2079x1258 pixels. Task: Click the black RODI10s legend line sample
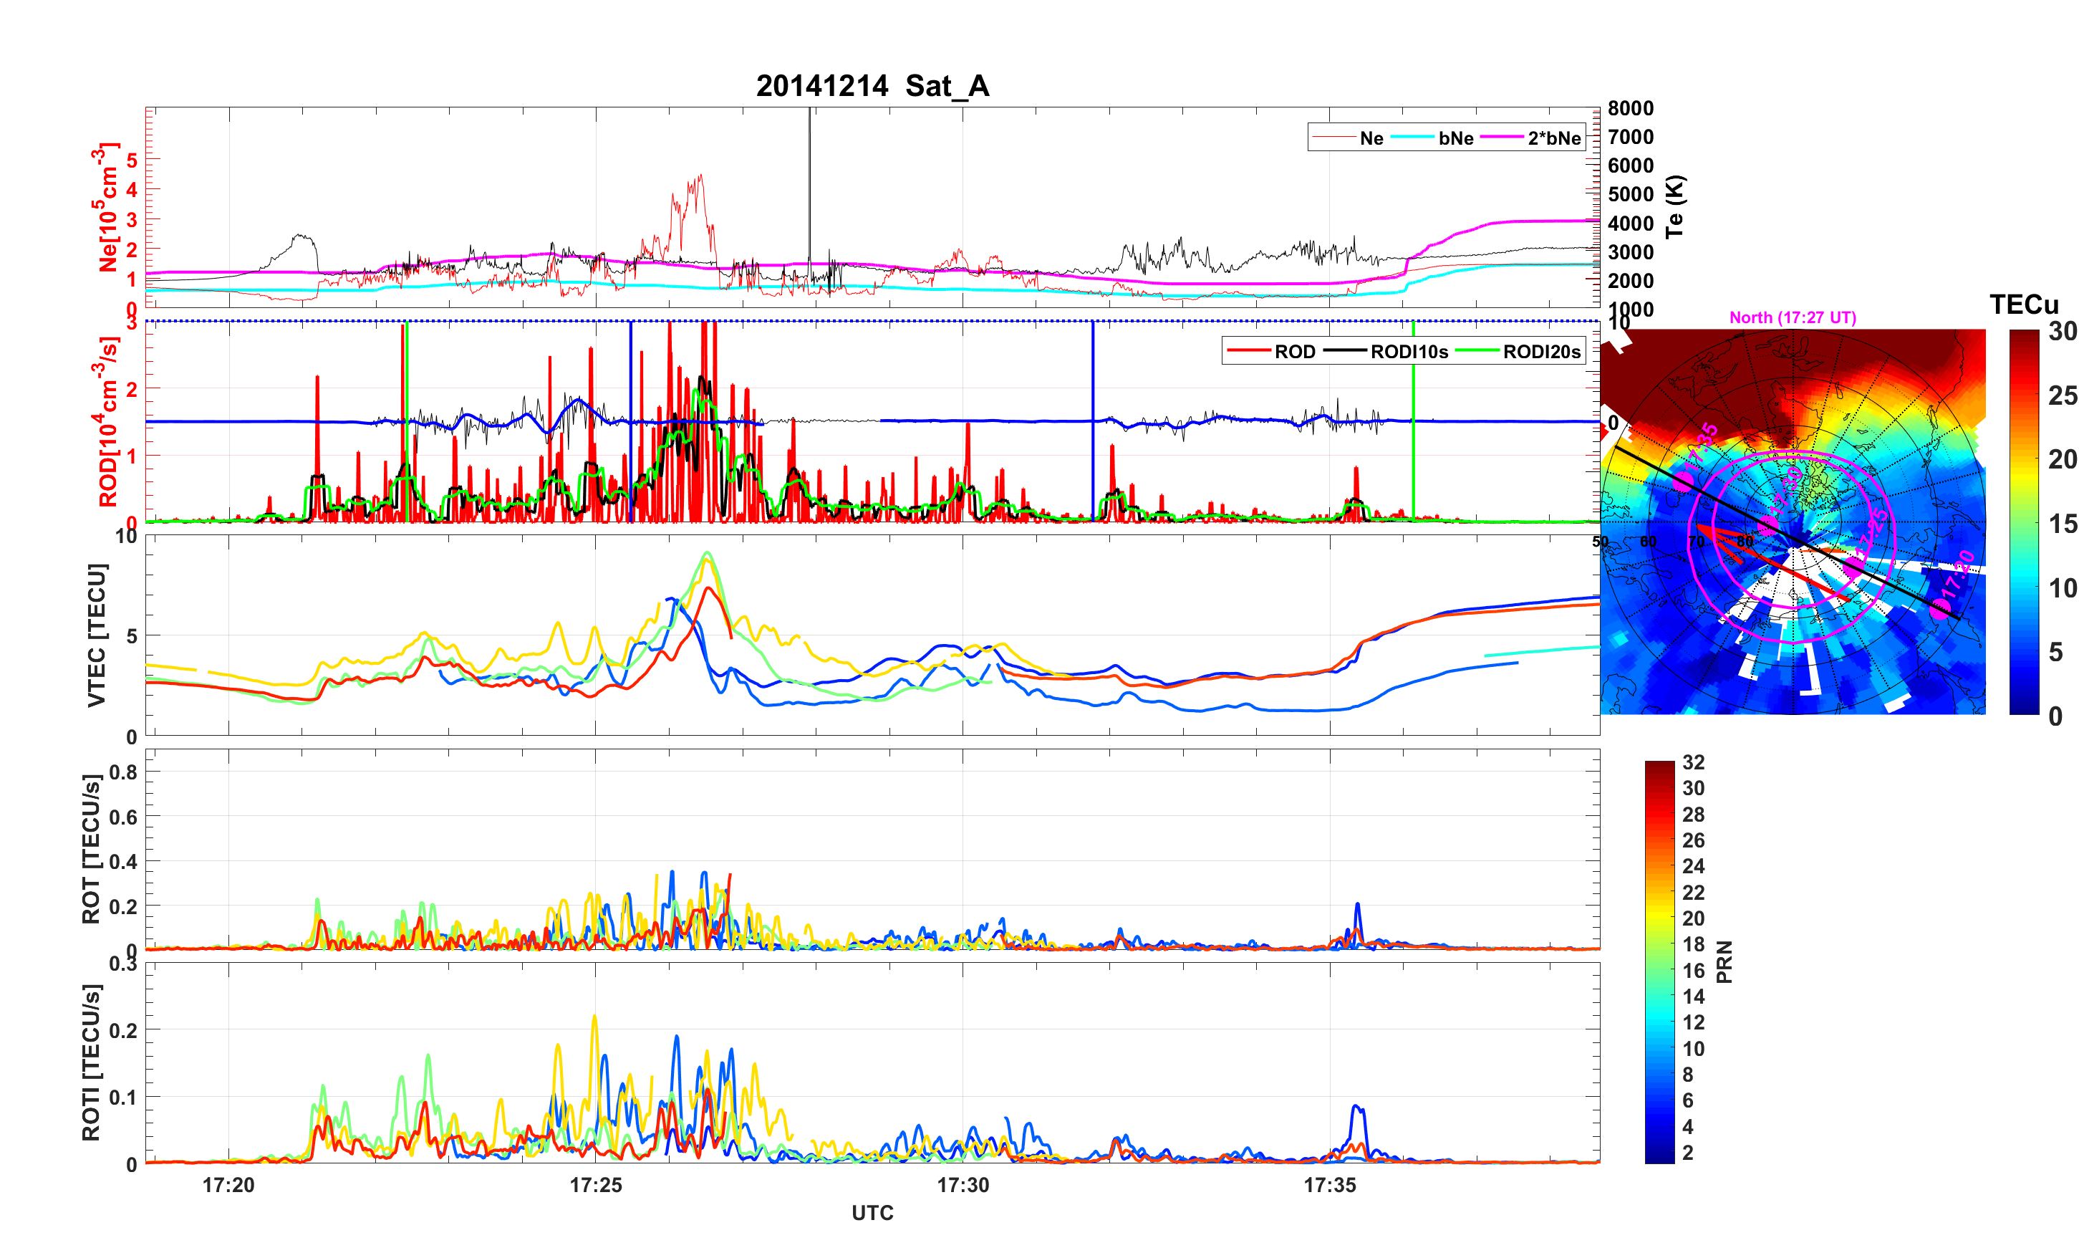tap(1345, 351)
